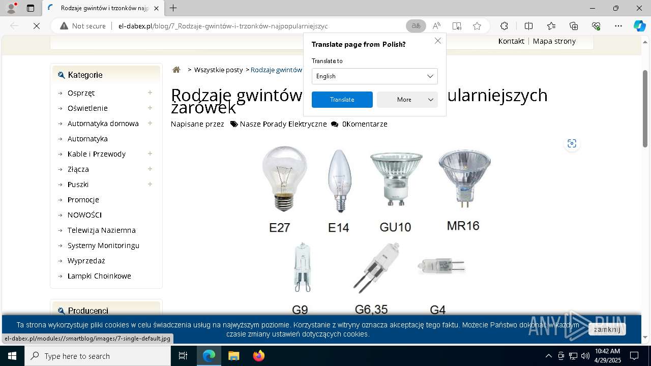Launch Firefox from taskbar
This screenshot has height=366, width=651.
(x=259, y=356)
